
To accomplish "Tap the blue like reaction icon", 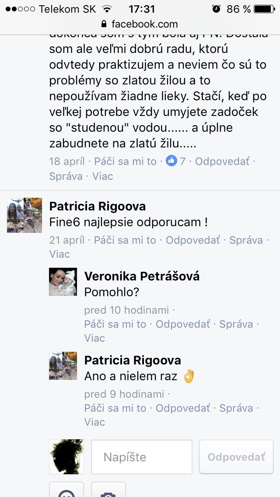I will 171,161.
